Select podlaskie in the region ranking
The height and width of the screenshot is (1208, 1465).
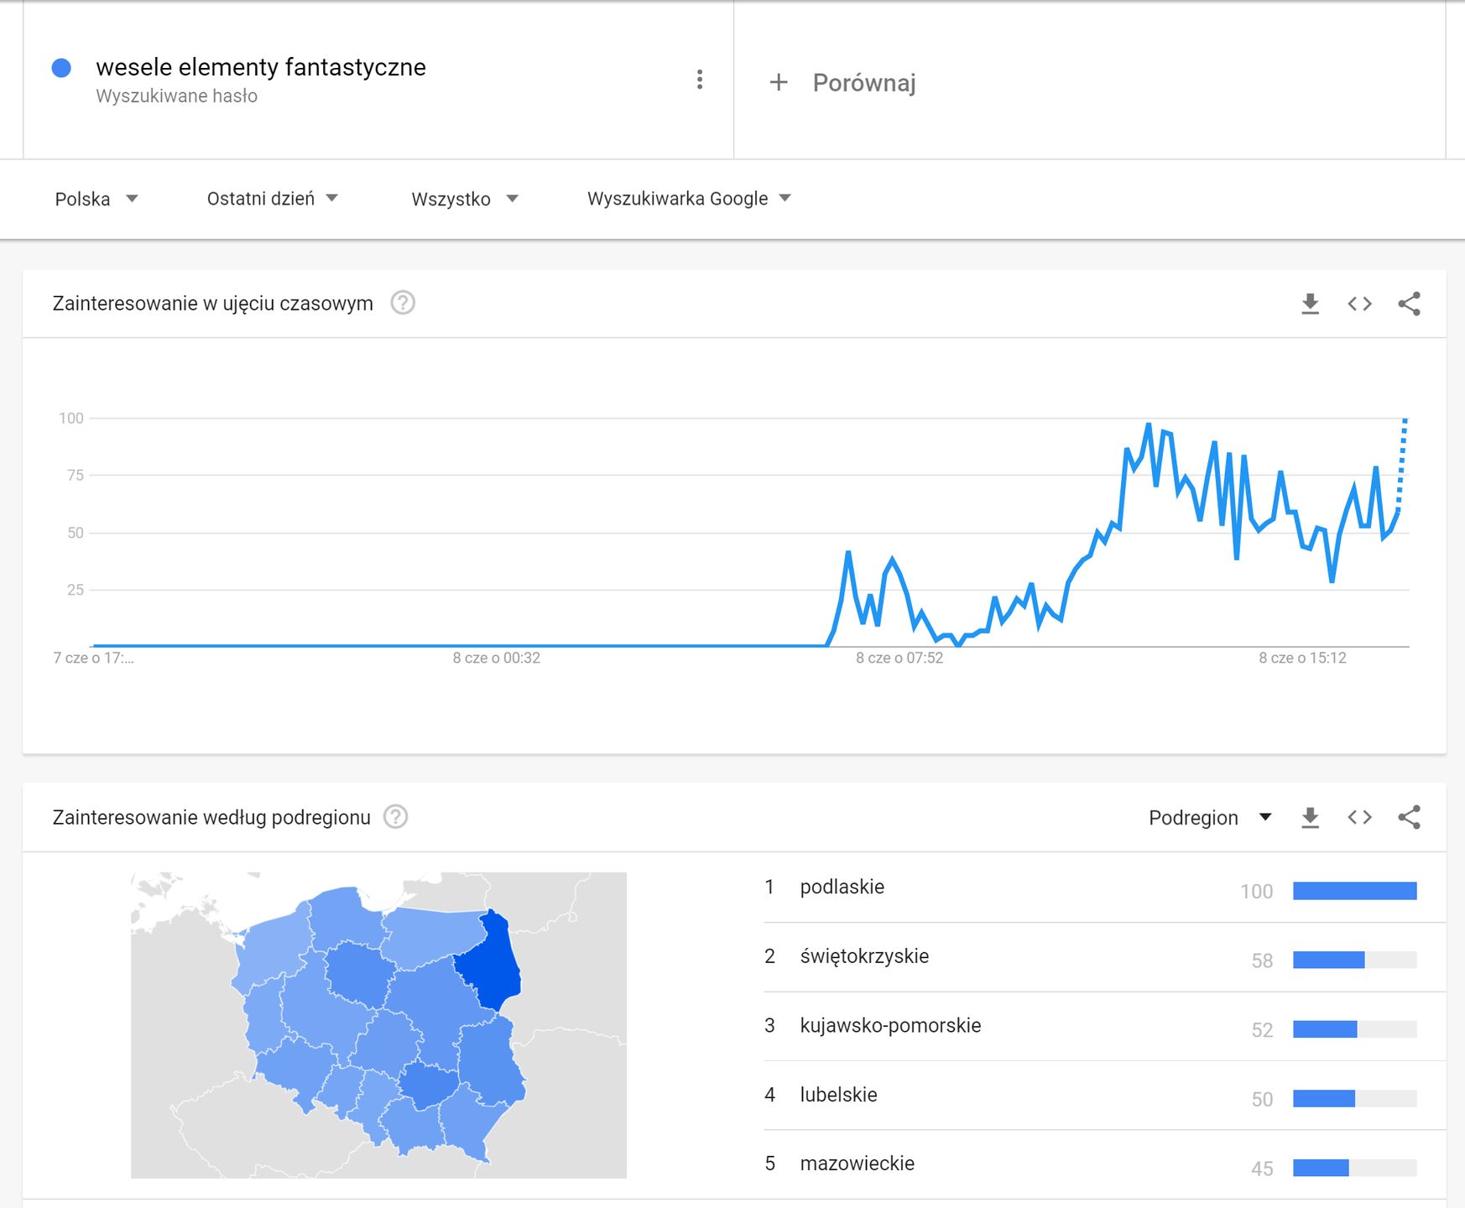(842, 887)
